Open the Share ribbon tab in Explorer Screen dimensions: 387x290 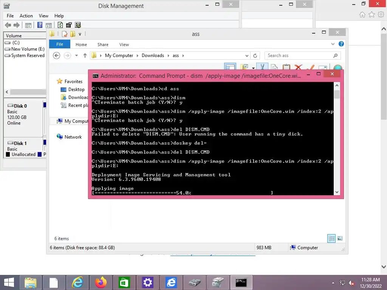pyautogui.click(x=103, y=45)
